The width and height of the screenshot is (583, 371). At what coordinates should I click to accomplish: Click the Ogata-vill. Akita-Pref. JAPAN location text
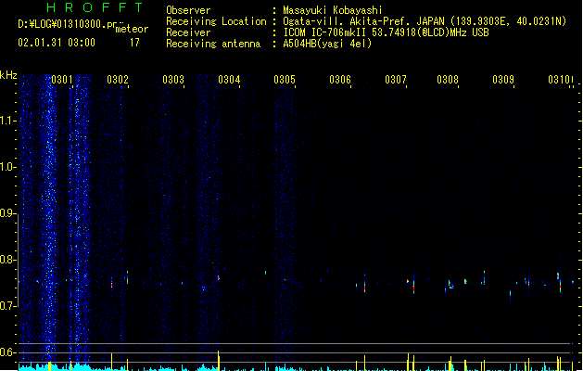(363, 21)
